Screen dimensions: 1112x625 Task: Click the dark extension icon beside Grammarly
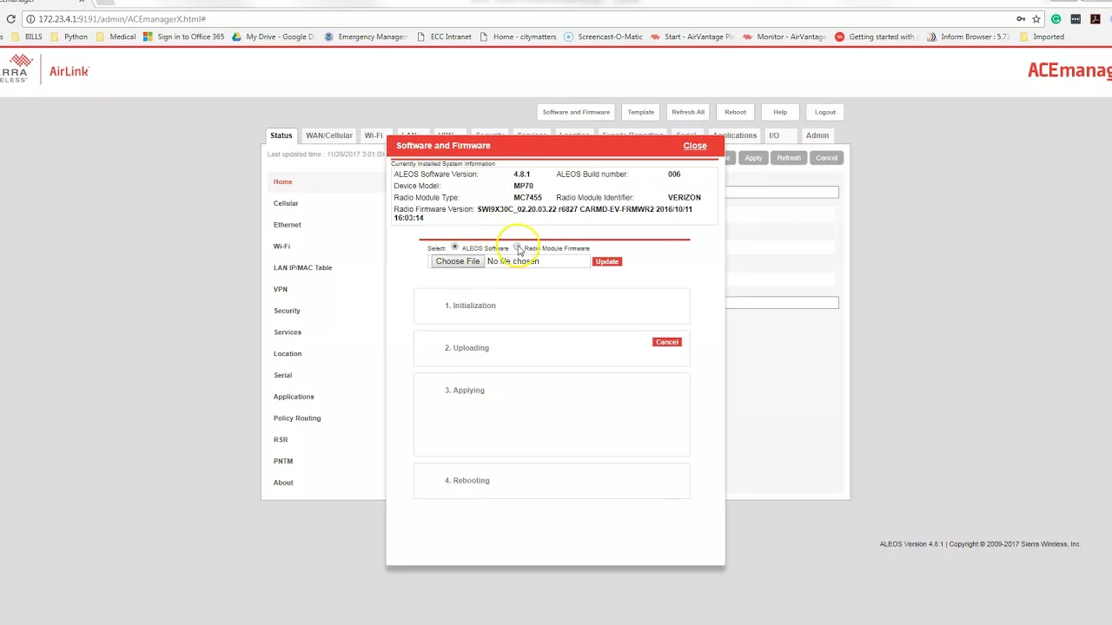[x=1076, y=19]
